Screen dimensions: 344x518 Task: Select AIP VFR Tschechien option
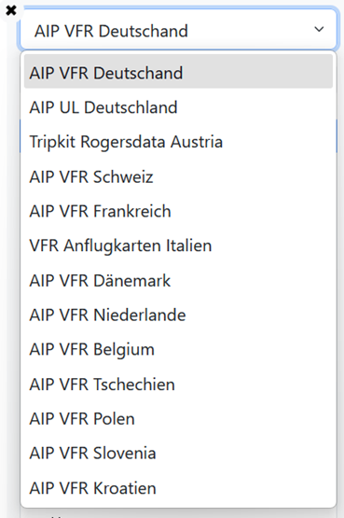pyautogui.click(x=178, y=384)
